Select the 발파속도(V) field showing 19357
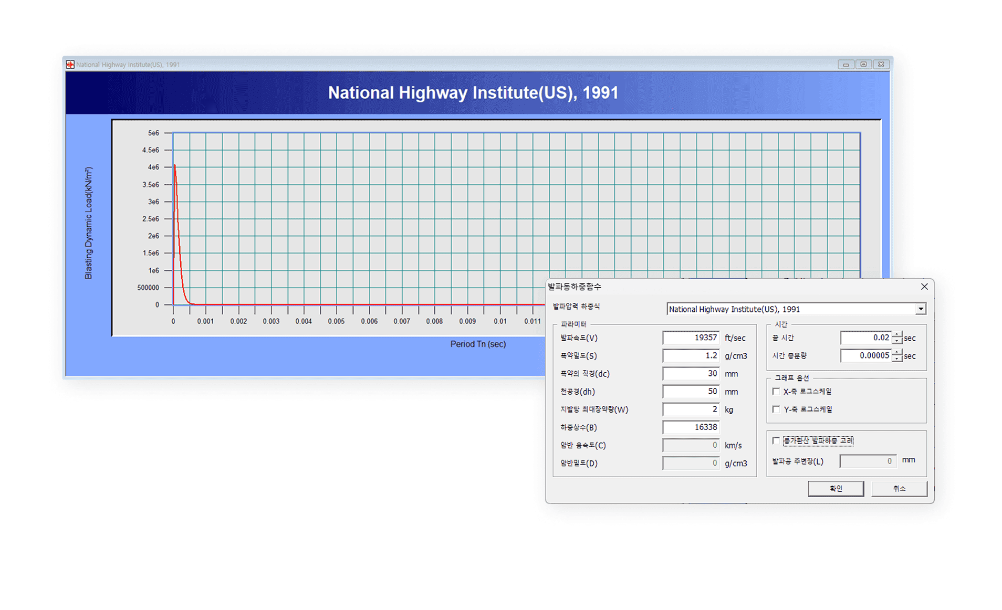Viewport: 1002px width, 610px height. (x=691, y=338)
